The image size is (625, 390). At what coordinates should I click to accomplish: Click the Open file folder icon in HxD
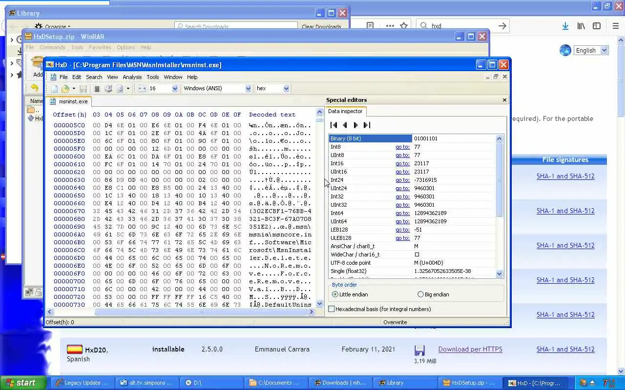click(x=65, y=89)
